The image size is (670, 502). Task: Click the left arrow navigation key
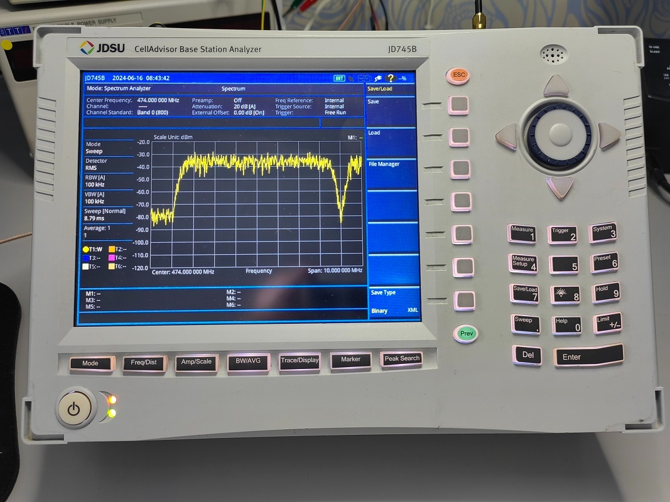(507, 137)
